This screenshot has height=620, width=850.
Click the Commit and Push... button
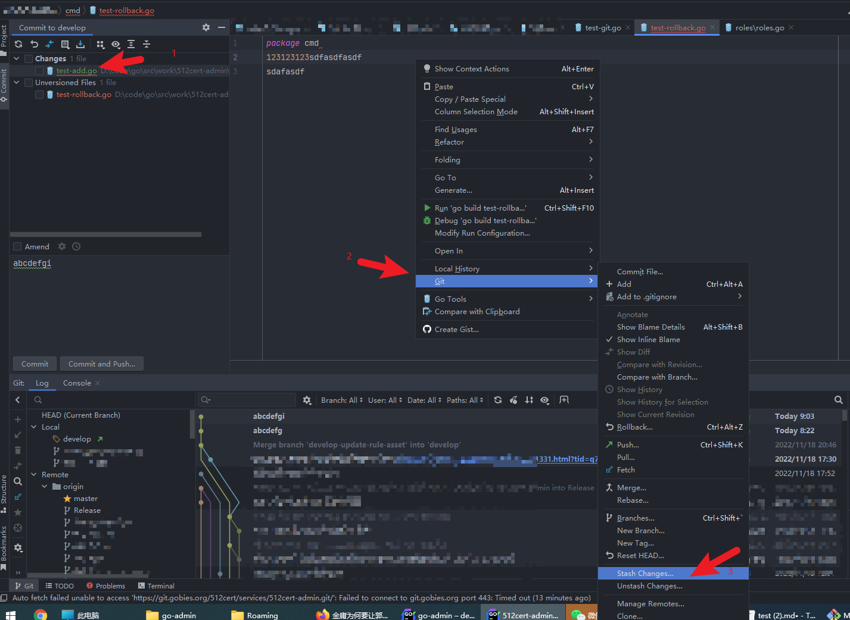[102, 364]
